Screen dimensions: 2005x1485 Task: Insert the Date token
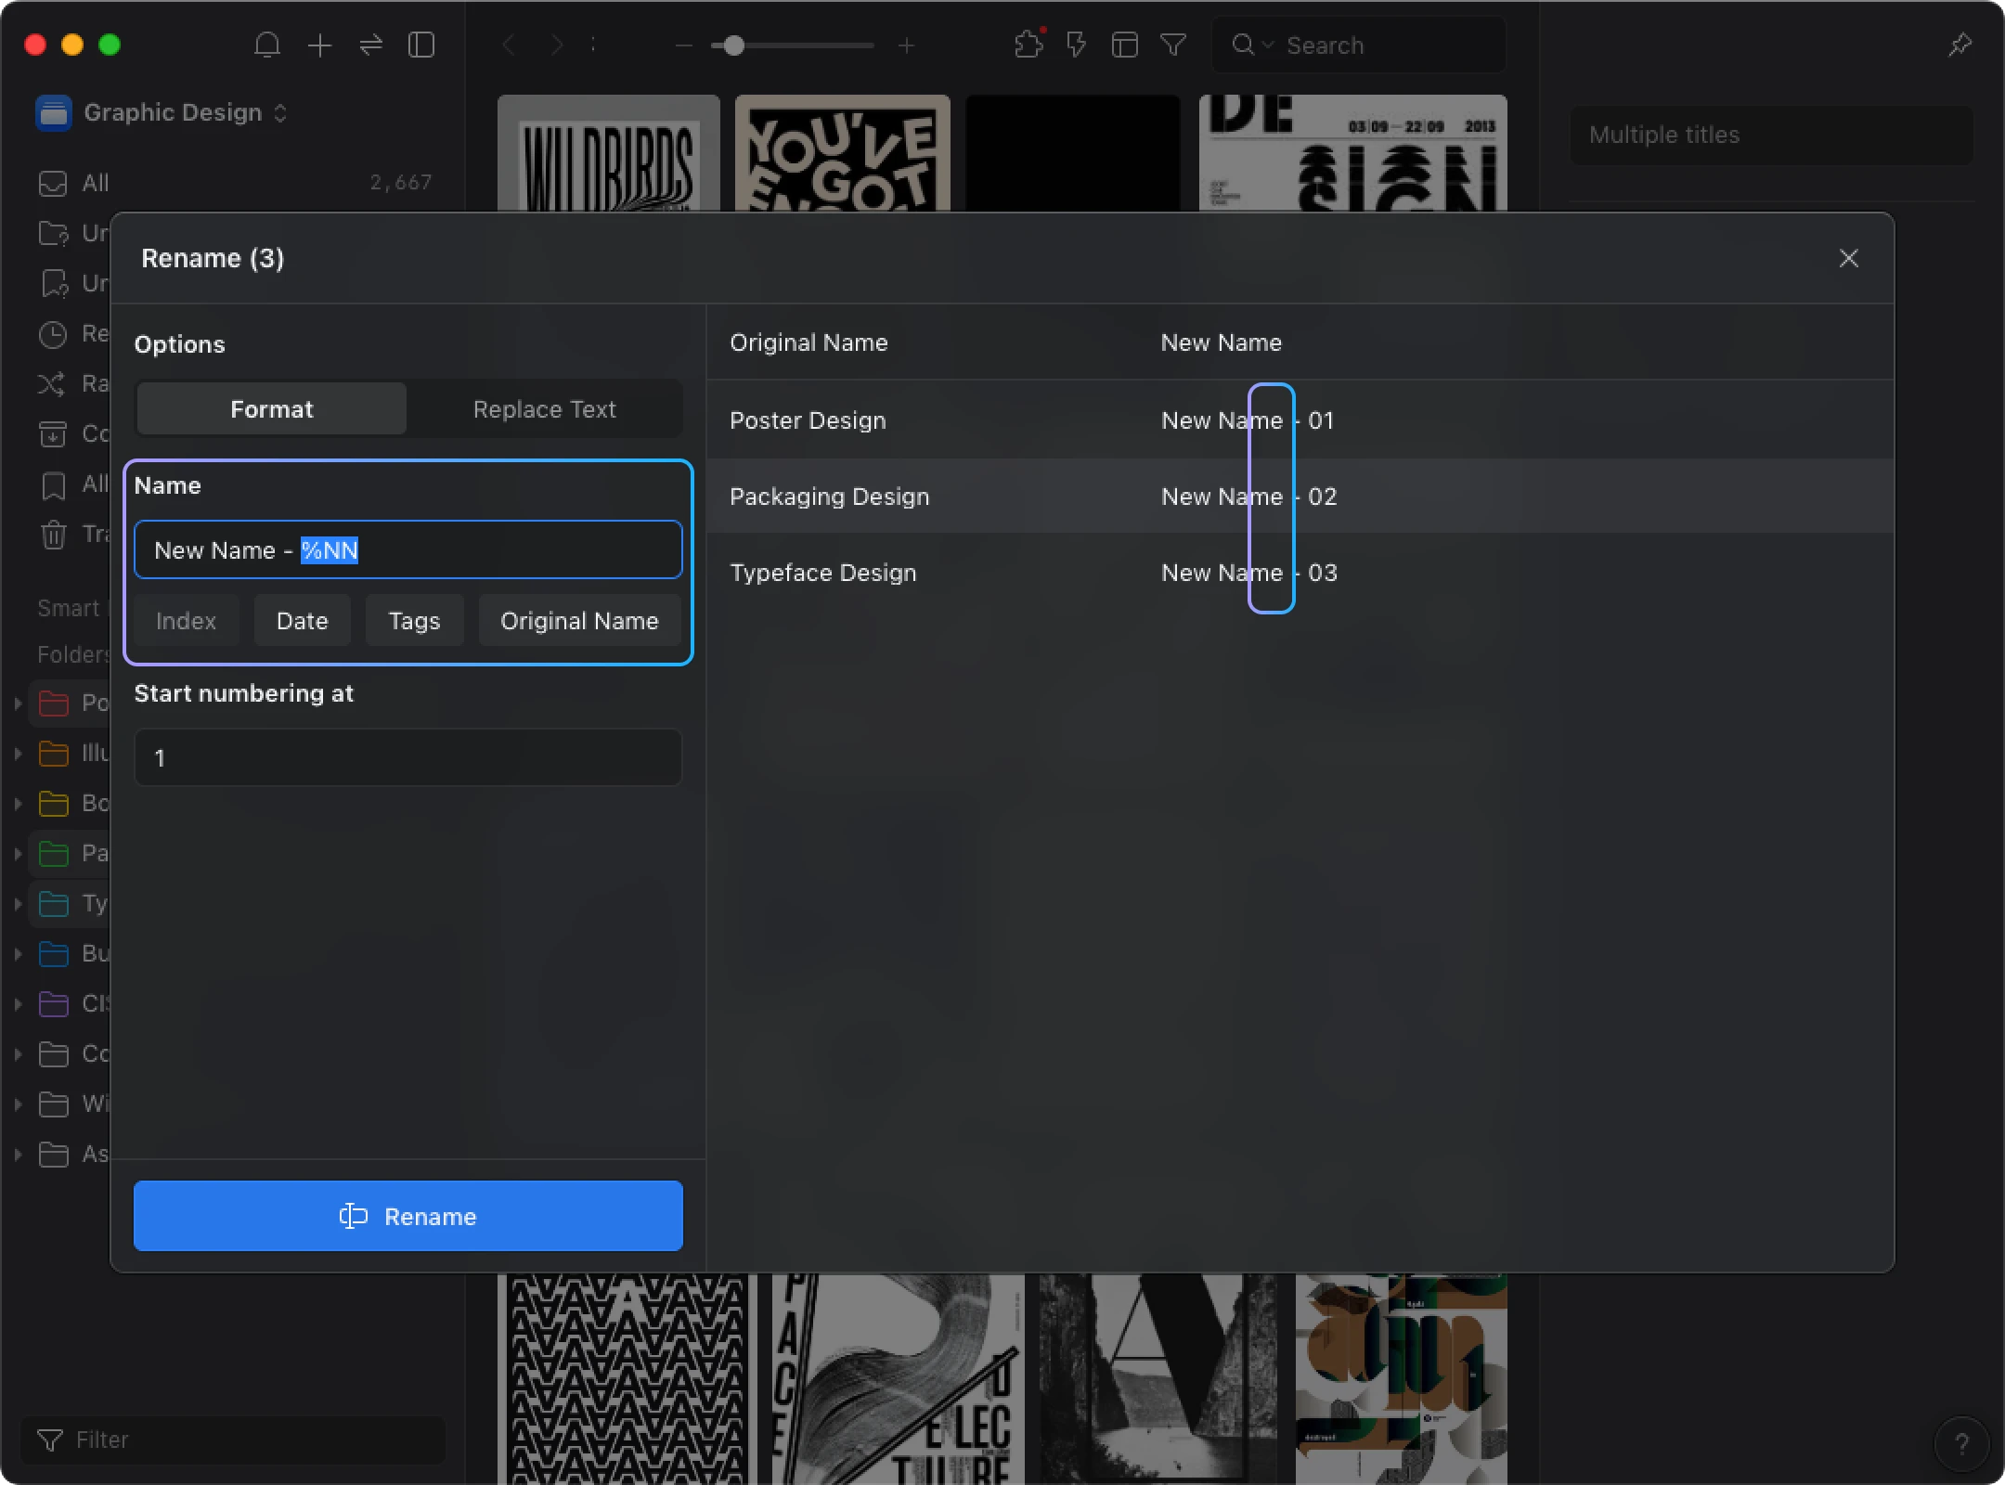tap(302, 621)
